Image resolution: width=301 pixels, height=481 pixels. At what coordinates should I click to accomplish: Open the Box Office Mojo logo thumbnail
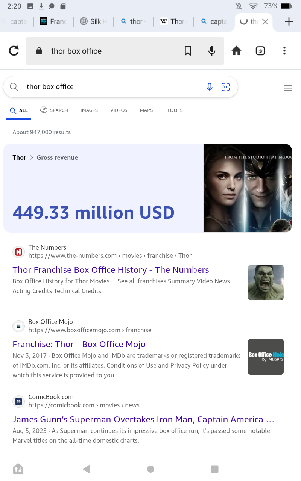coord(266,357)
